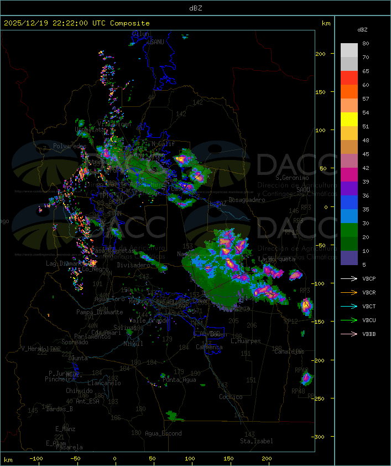Click the 'Polvaredas' map label
Viewport: 391px width, 466px height.
70,146
